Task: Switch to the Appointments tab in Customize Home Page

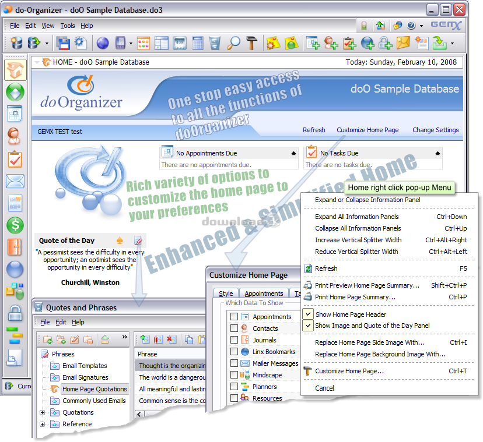Action: (264, 294)
